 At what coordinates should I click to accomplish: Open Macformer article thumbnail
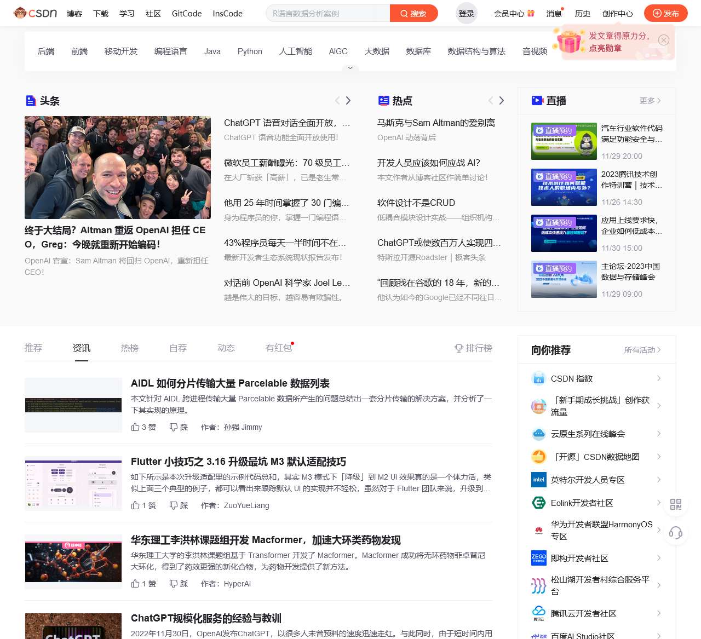tap(73, 562)
